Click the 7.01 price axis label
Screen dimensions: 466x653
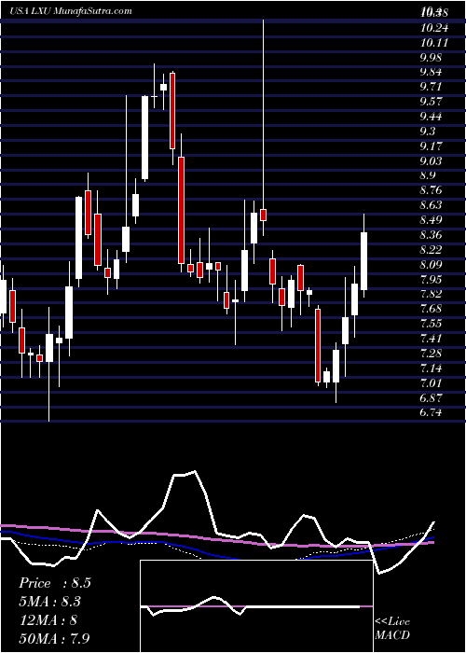pos(432,383)
